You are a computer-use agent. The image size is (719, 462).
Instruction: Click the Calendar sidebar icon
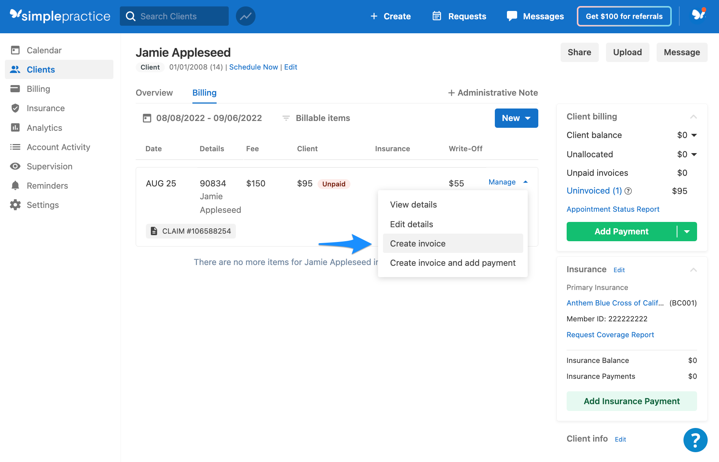[x=15, y=50]
